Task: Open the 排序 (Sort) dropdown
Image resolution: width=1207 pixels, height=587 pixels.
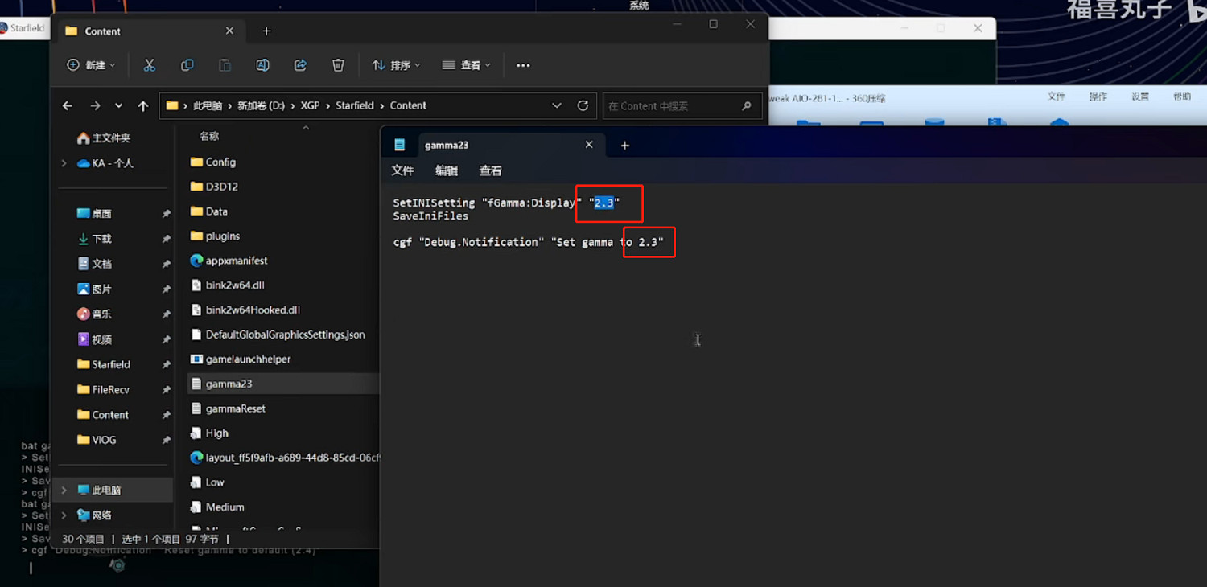Action: [396, 65]
